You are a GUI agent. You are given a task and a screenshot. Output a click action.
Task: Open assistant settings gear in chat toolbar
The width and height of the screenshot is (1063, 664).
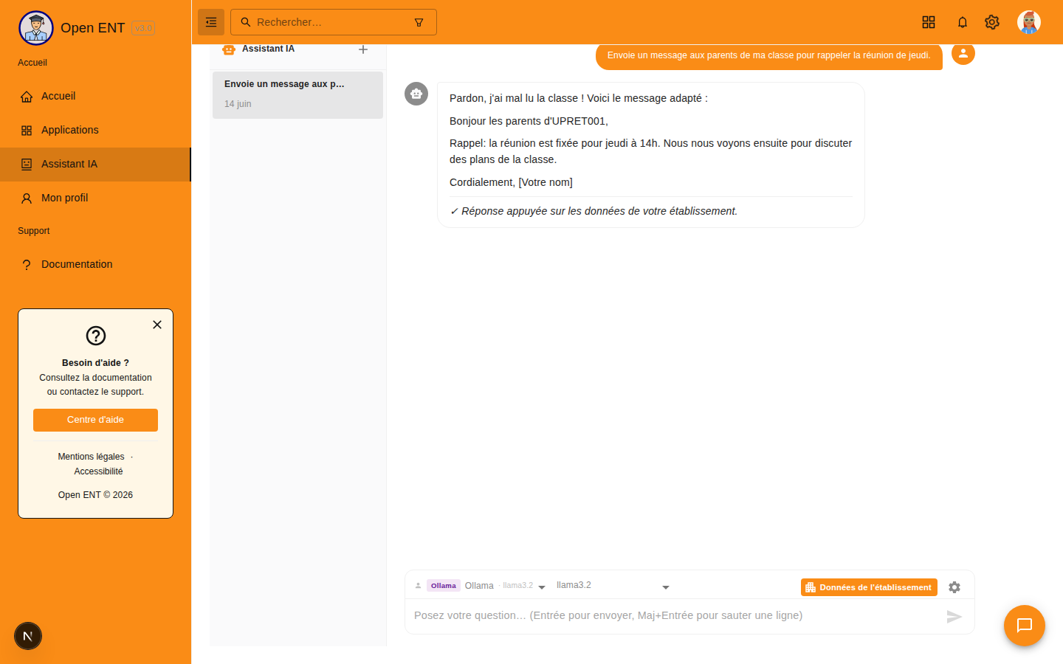pos(954,587)
